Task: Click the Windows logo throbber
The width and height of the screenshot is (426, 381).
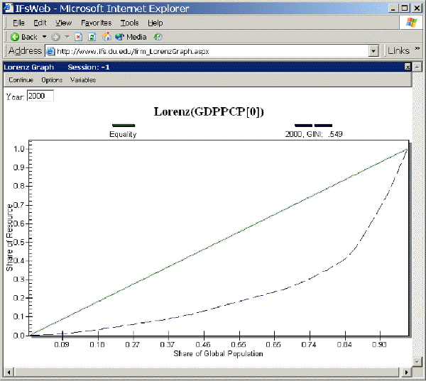Action: [411, 22]
